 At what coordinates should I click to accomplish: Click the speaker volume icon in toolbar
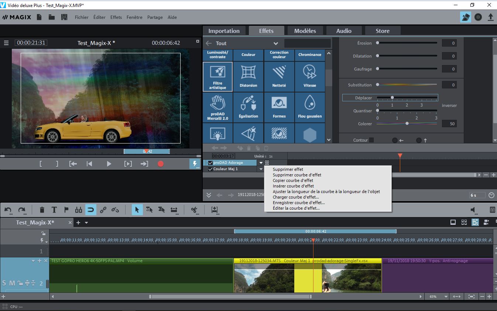[x=474, y=210]
